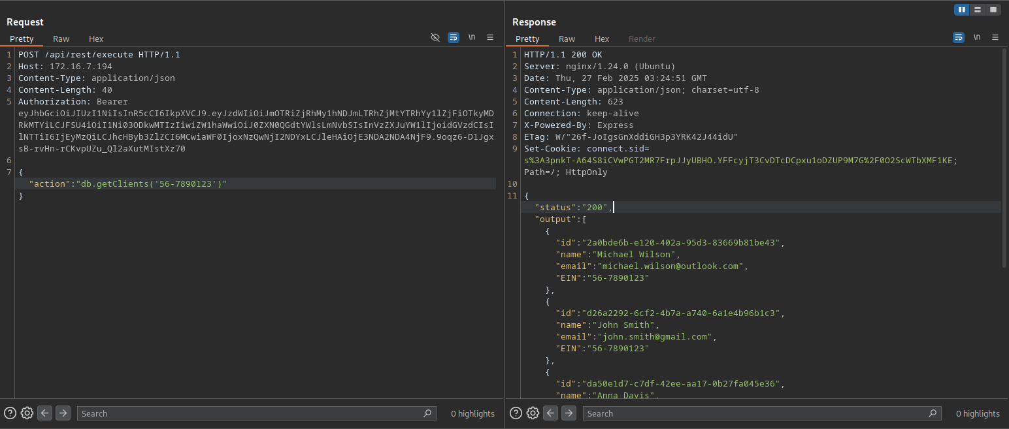Select combined tabbed layout icon
This screenshot has height=429, width=1009.
[x=993, y=10]
